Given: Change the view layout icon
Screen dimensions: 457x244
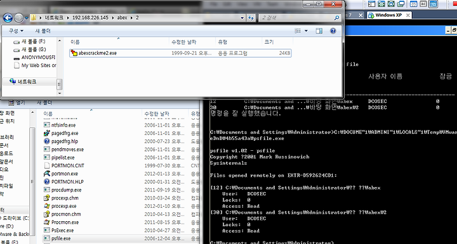Looking at the screenshot, I should click(x=298, y=31).
